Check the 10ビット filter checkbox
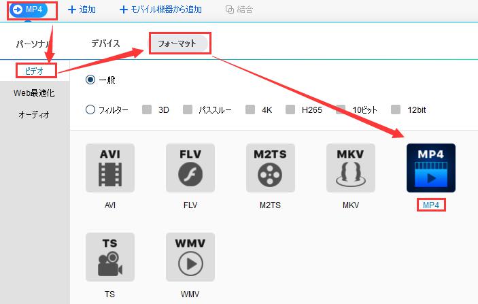This screenshot has width=478, height=304. 341,109
